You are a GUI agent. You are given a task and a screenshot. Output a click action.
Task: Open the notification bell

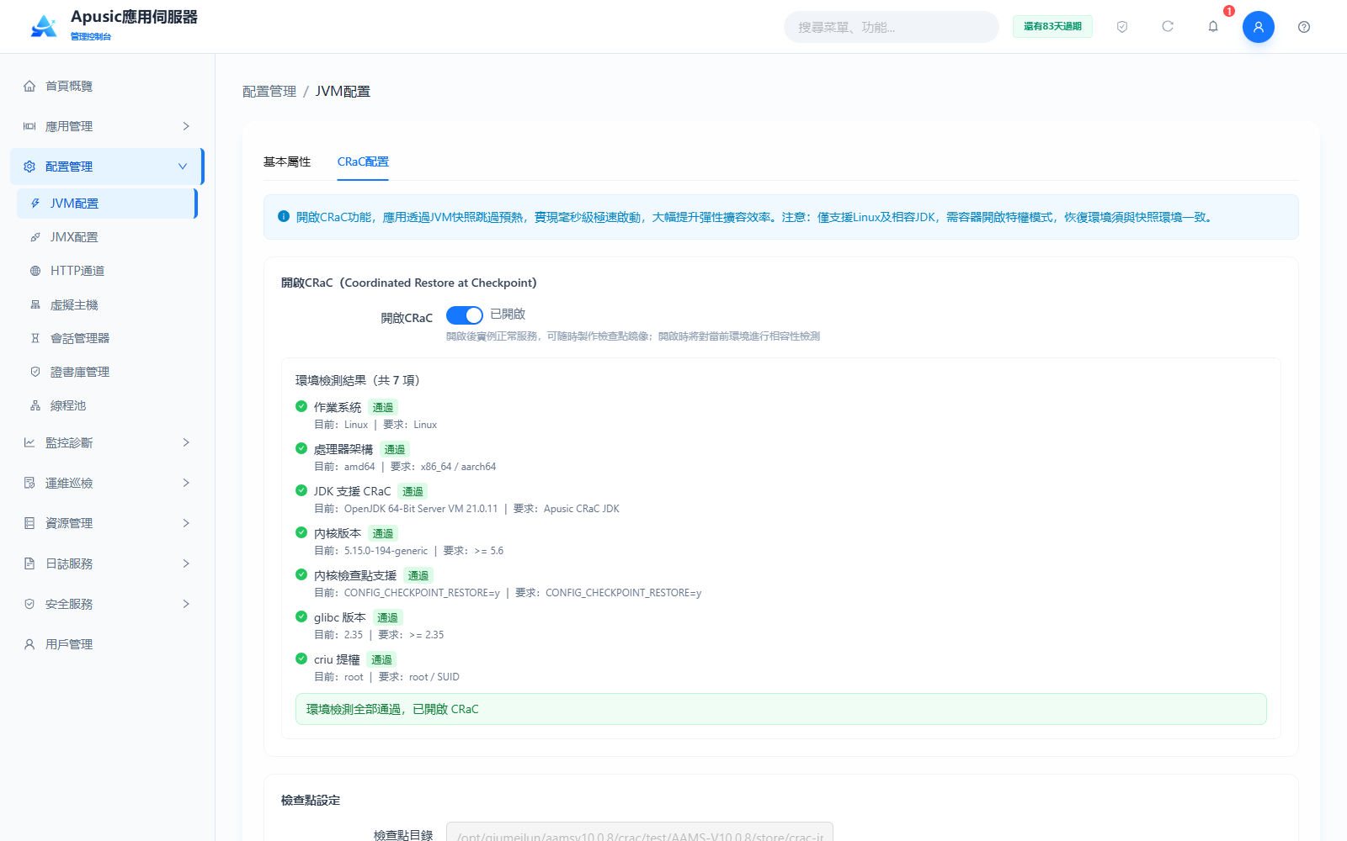[1213, 27]
